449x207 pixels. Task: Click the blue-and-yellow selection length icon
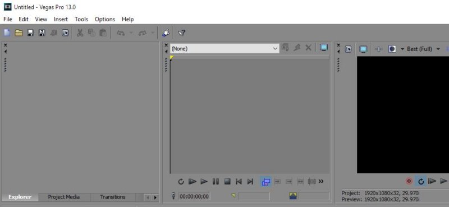point(293,196)
